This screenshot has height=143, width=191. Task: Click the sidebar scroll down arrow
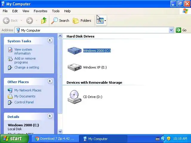tap(60, 131)
